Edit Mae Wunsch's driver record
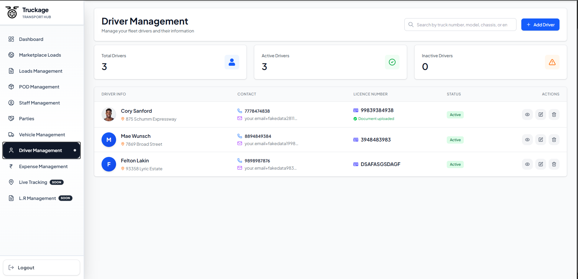The height and width of the screenshot is (279, 578). pyautogui.click(x=540, y=140)
